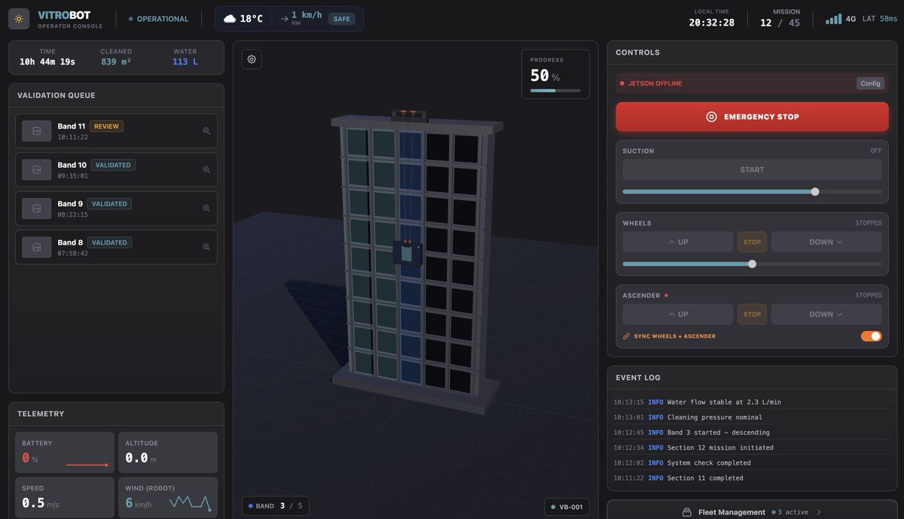The image size is (904, 519).
Task: Click VALIDATED badge on Band 10
Action: [x=113, y=165]
